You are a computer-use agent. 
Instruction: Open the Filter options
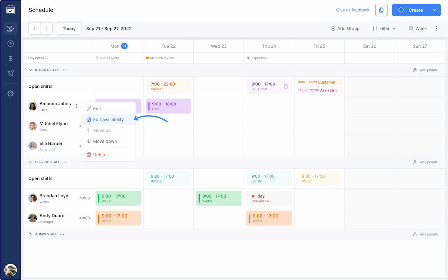384,28
